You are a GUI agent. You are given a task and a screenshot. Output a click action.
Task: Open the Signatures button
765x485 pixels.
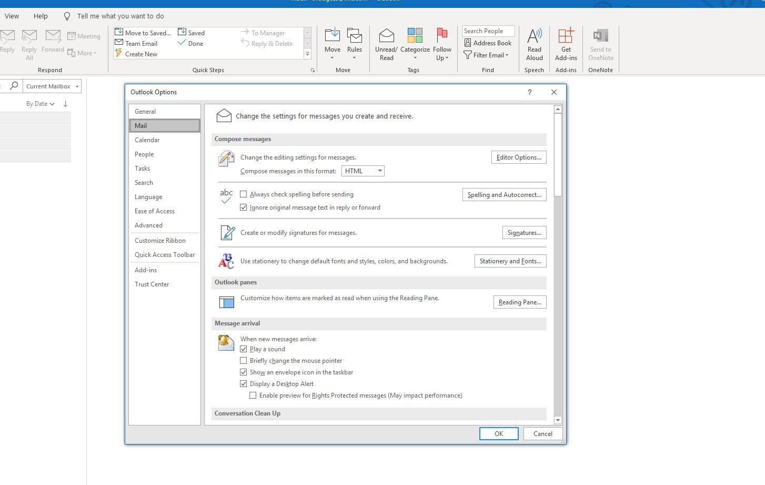524,233
